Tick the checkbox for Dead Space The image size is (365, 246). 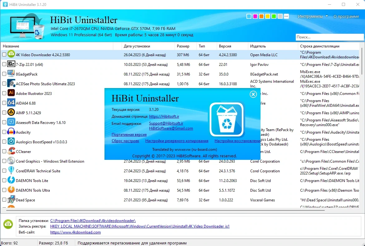pos(4,200)
